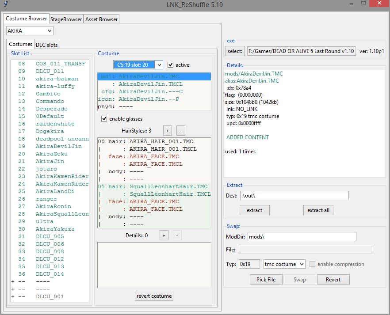Select slot 29 ultra
Viewport: 390px width, 315px height.
[x=50, y=221]
